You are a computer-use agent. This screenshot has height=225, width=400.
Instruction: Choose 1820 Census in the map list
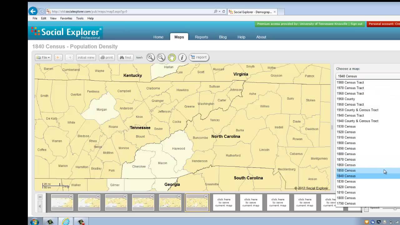368,187
